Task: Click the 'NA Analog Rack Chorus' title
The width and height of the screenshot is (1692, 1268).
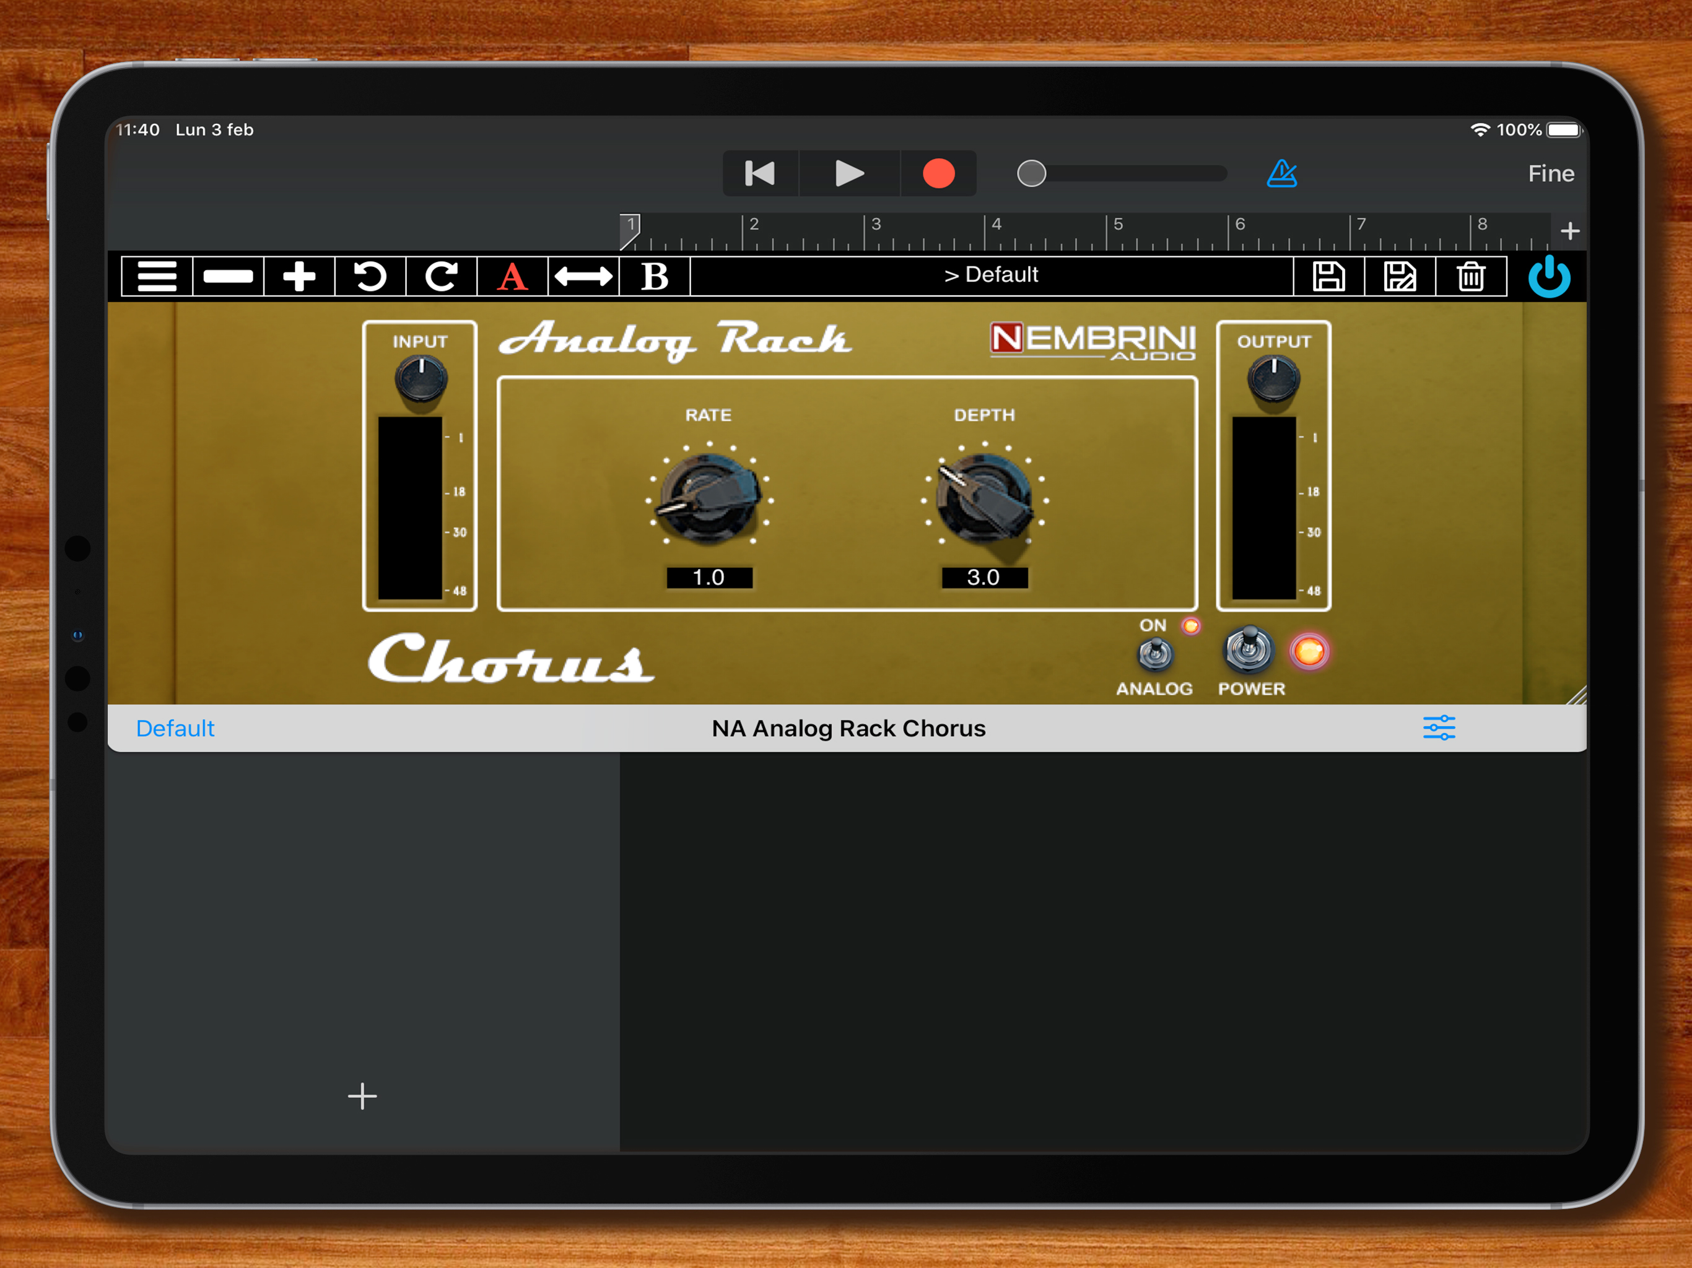Action: click(848, 728)
